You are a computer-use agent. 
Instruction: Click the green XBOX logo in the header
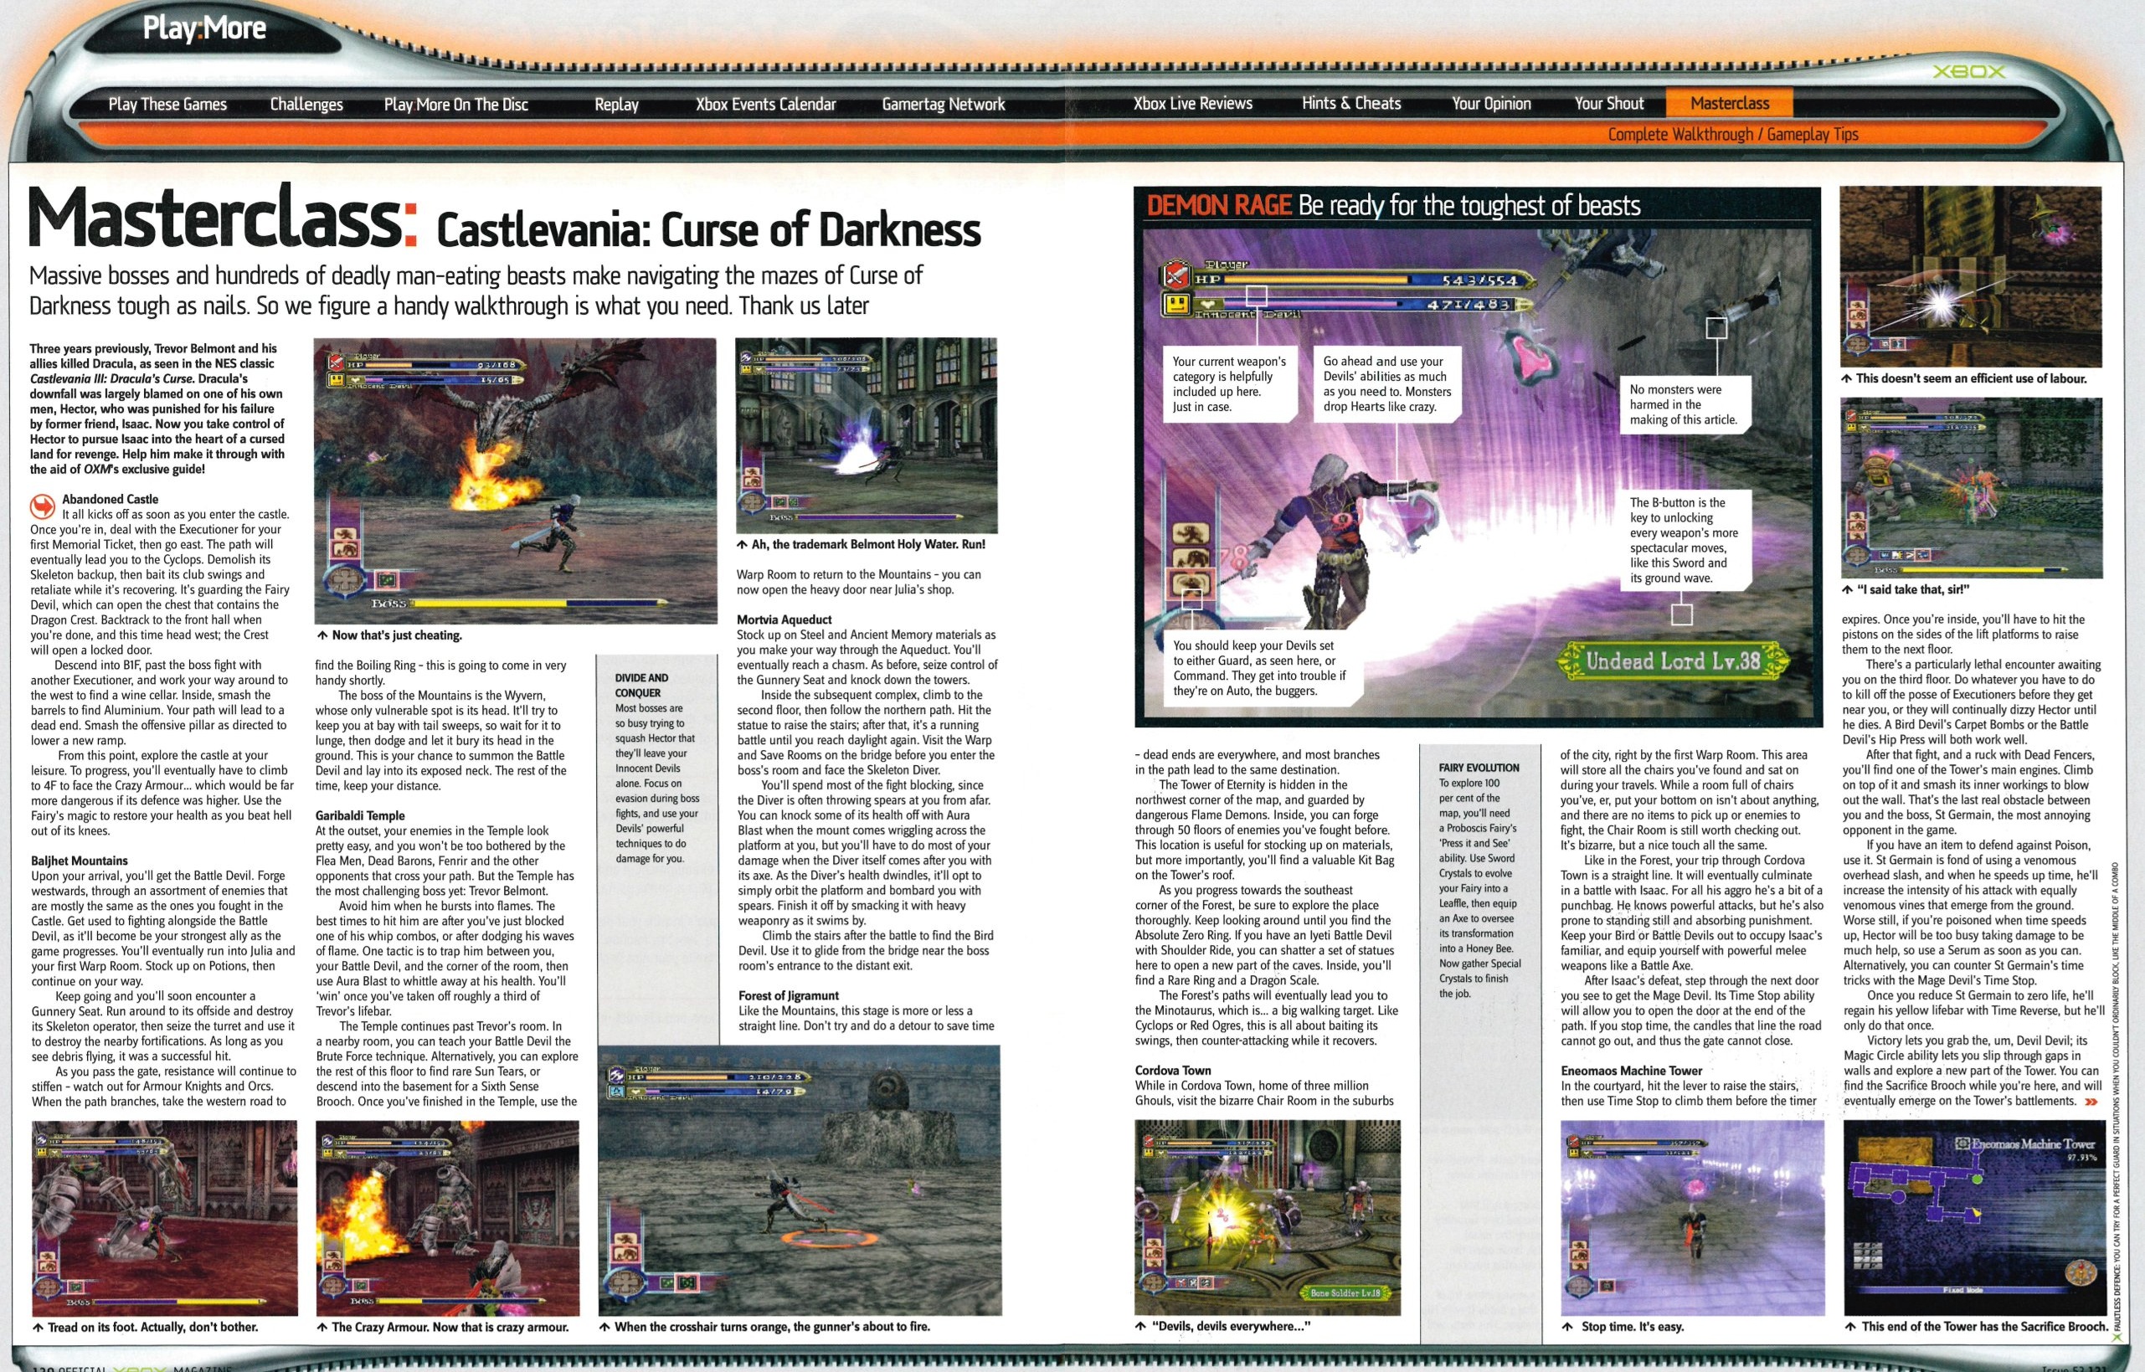point(1968,73)
